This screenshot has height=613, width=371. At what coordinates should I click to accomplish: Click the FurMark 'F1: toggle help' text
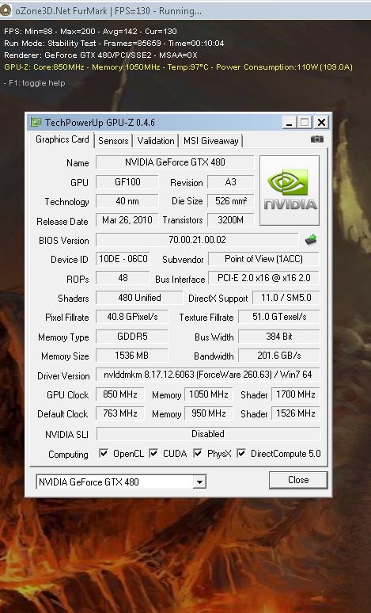(x=34, y=83)
